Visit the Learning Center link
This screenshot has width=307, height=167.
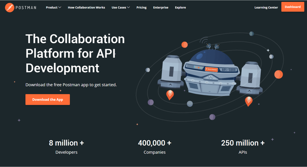click(x=266, y=7)
